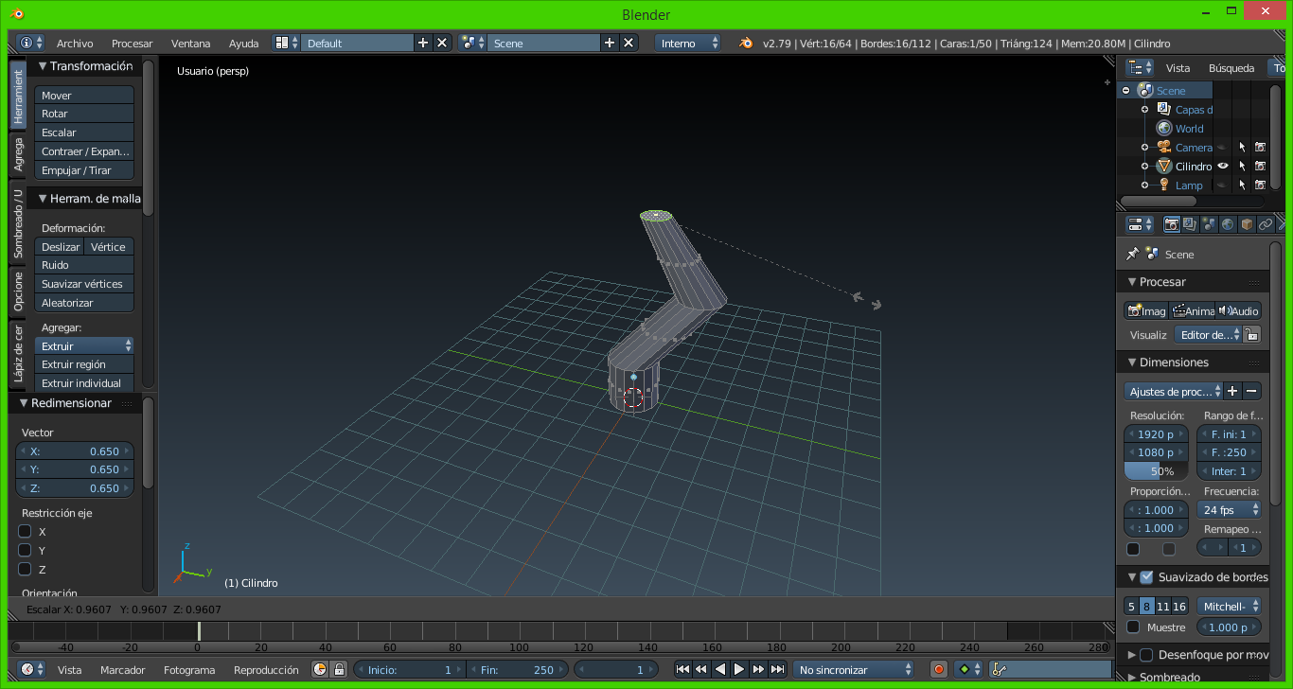The image size is (1293, 689).
Task: Open the Archivo menu
Action: (x=75, y=44)
